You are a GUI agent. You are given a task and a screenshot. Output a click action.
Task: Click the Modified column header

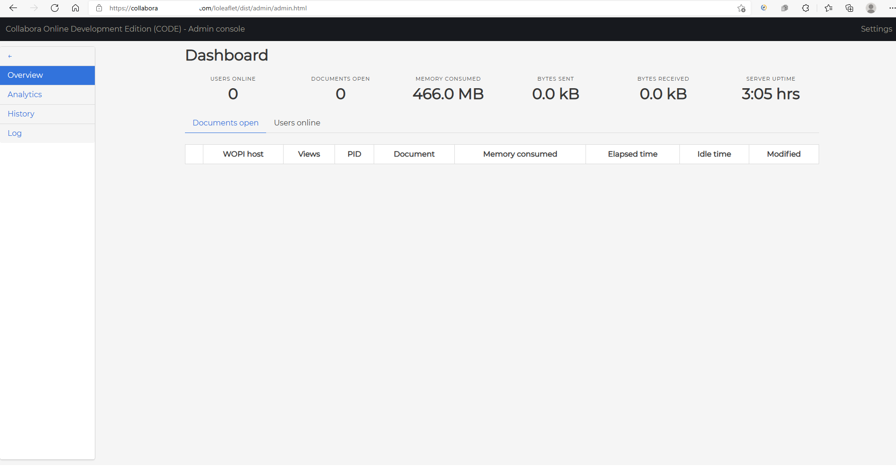point(784,154)
